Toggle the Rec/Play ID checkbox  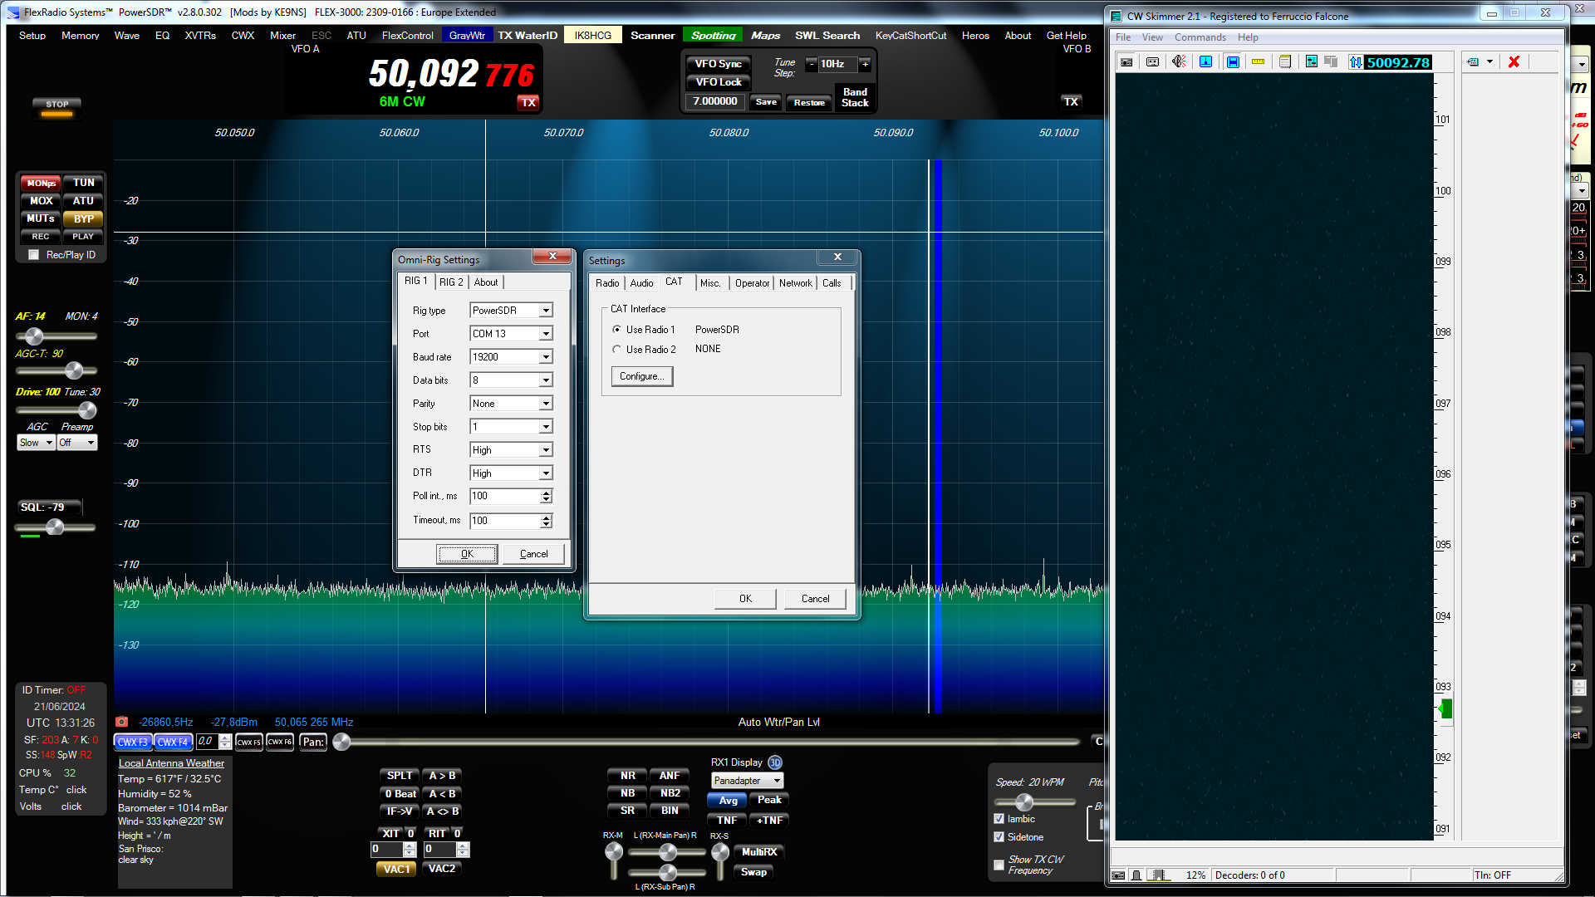coord(34,255)
